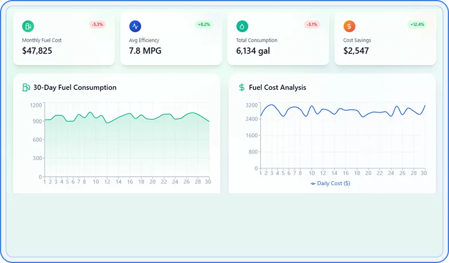This screenshot has height=263, width=449.
Task: Click the +8.2% efficiency badge
Action: (204, 25)
